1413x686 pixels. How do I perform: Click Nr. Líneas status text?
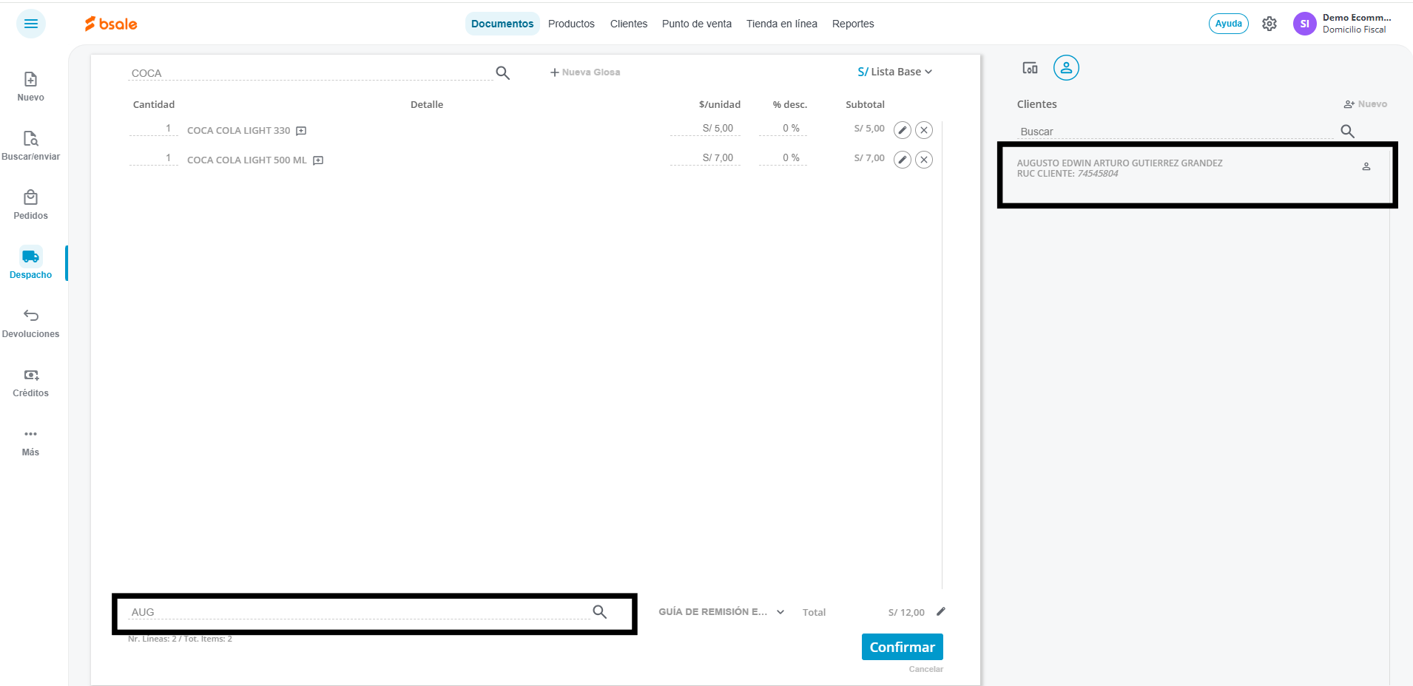coord(180,639)
